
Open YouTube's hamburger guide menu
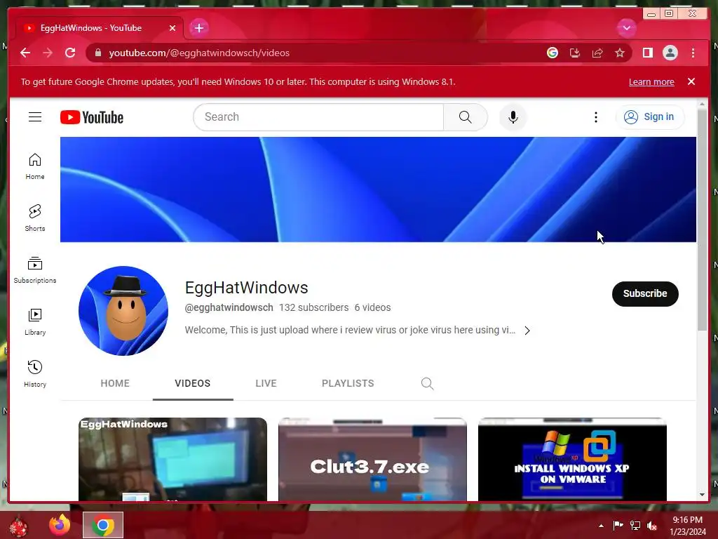click(x=35, y=117)
